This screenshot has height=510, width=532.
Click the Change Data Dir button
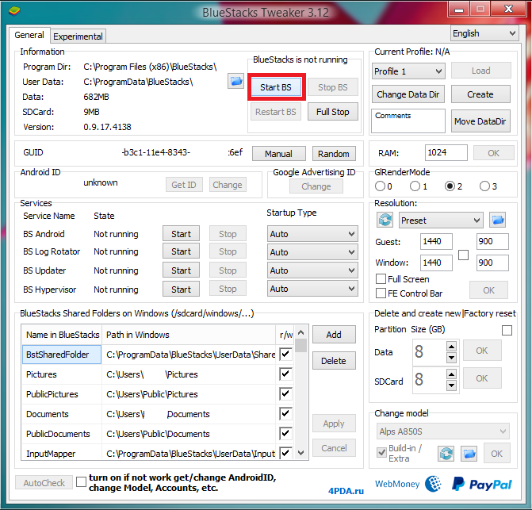408,94
